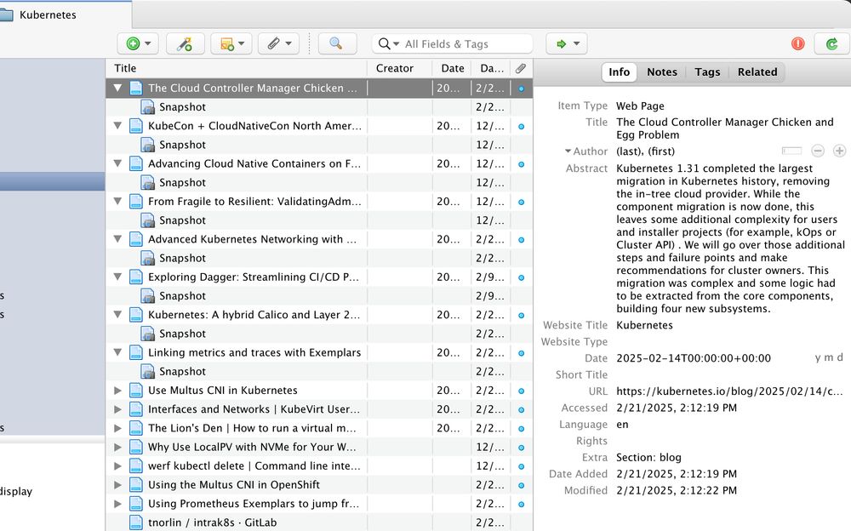
Task: Click the add creator plus button
Action: click(839, 151)
